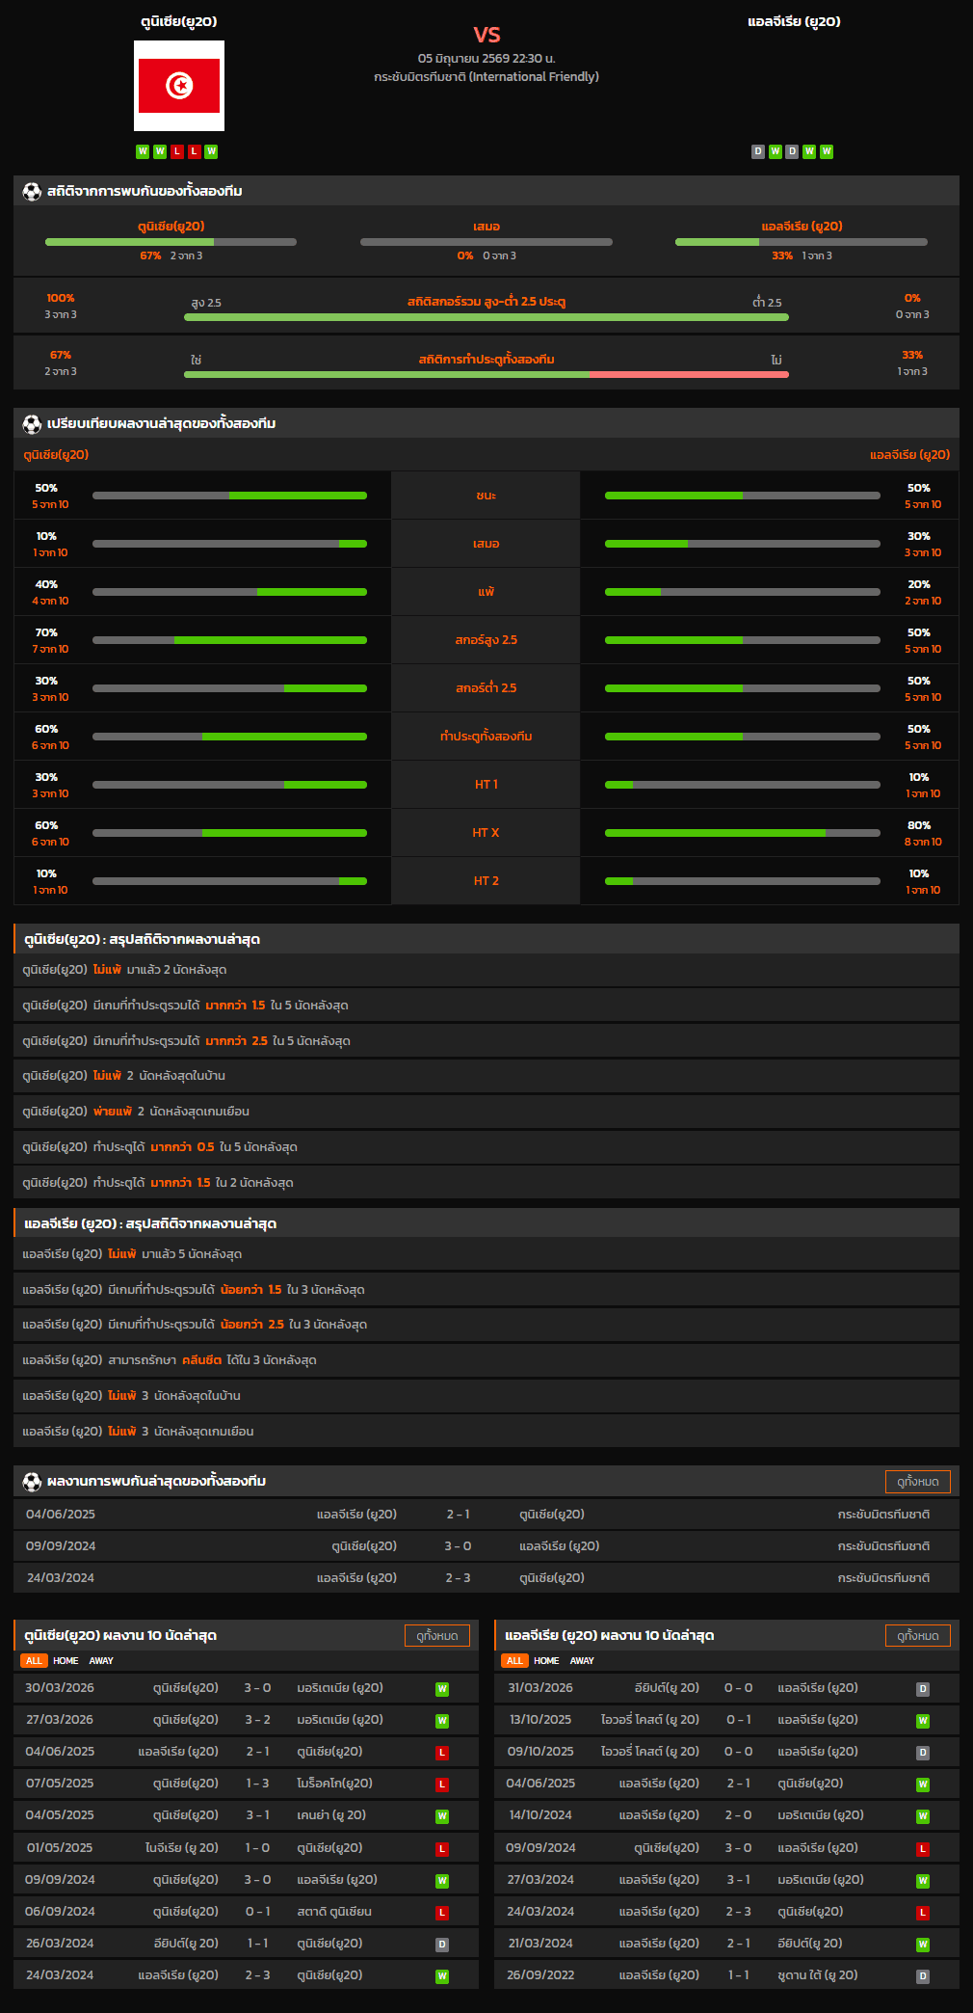Click 'HT X' label in comparison table

point(486,832)
